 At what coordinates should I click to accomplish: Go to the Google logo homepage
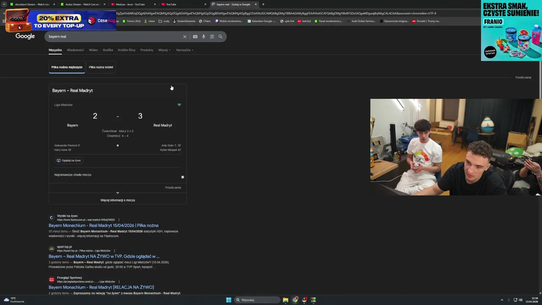tap(25, 36)
